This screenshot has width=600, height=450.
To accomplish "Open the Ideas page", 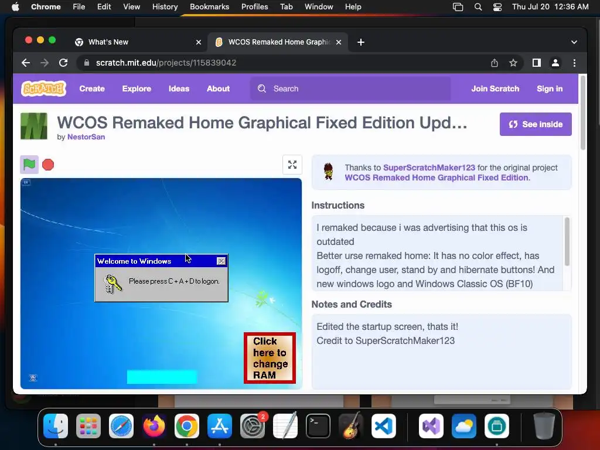I will click(x=179, y=88).
